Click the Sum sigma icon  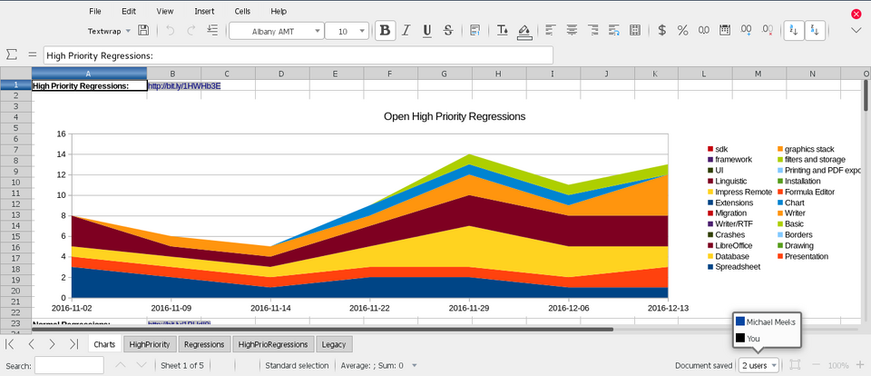[12, 55]
